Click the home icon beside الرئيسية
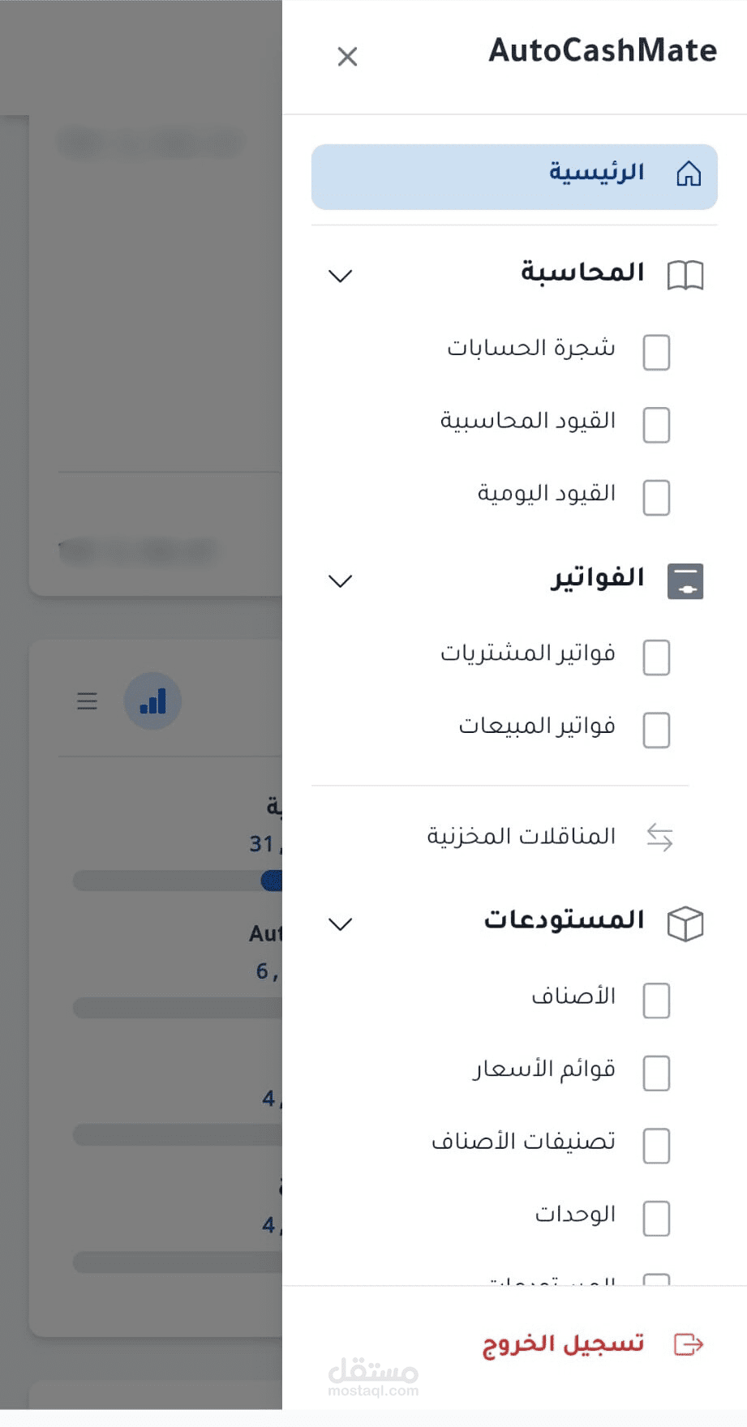The image size is (747, 1427). coord(689,174)
